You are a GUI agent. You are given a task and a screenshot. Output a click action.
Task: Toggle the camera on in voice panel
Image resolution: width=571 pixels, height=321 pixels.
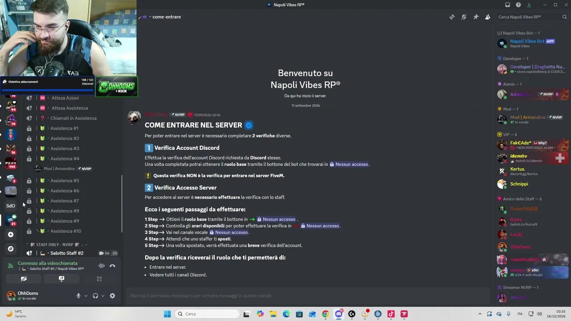[24, 279]
